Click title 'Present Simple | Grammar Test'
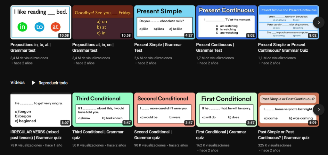This screenshot has width=328, height=155. pos(158,48)
